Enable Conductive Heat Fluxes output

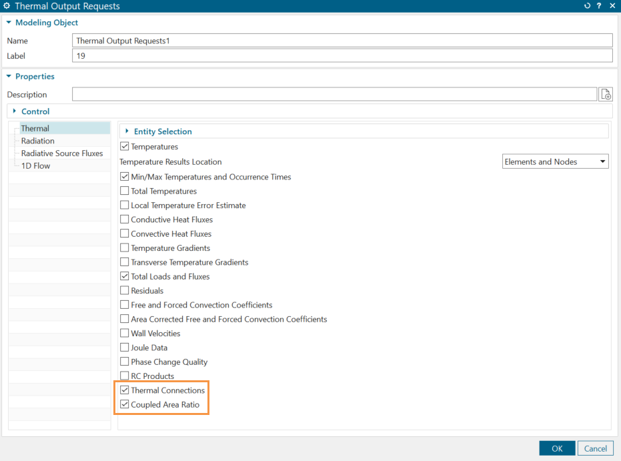point(125,219)
